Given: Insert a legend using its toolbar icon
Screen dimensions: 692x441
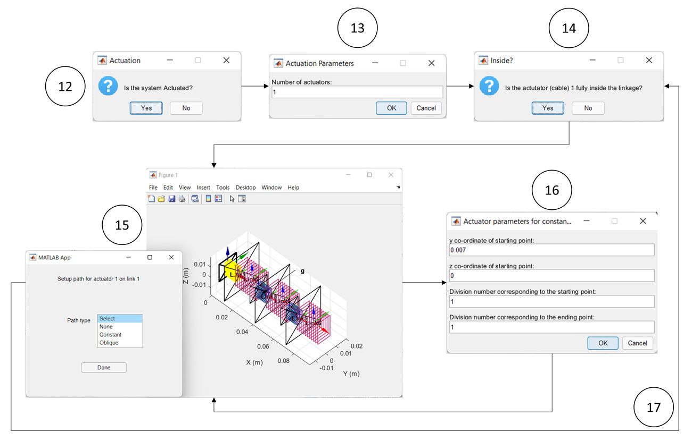Looking at the screenshot, I should pyautogui.click(x=218, y=198).
